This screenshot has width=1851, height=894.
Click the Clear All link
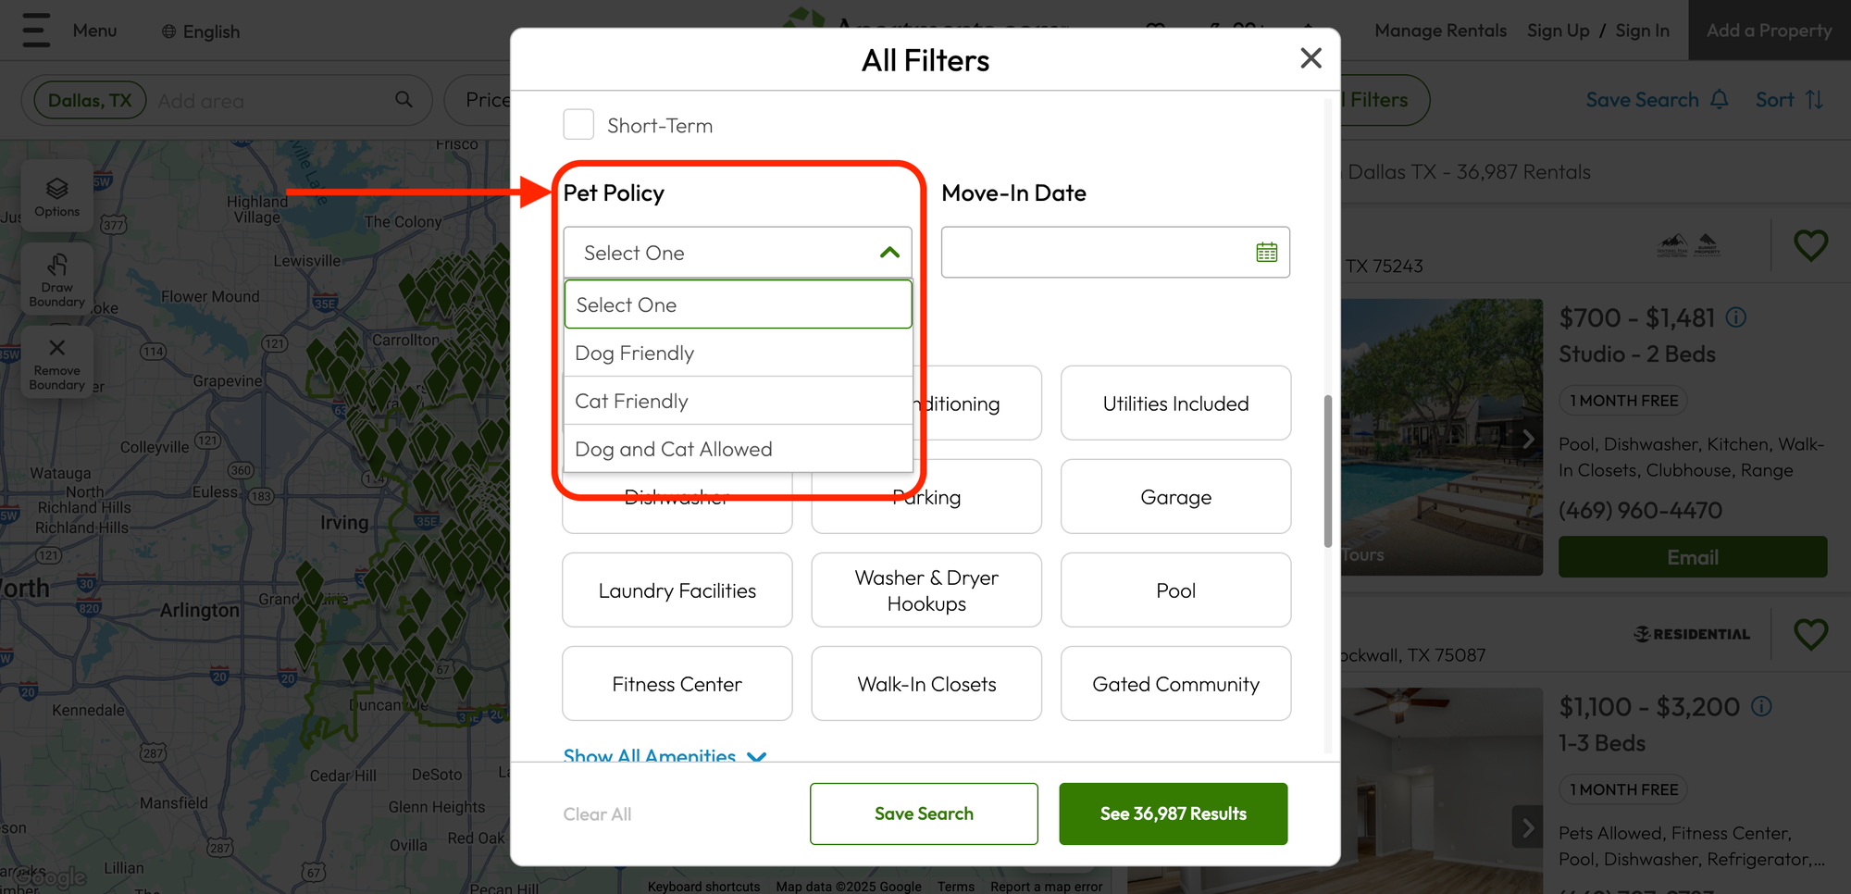click(x=597, y=813)
